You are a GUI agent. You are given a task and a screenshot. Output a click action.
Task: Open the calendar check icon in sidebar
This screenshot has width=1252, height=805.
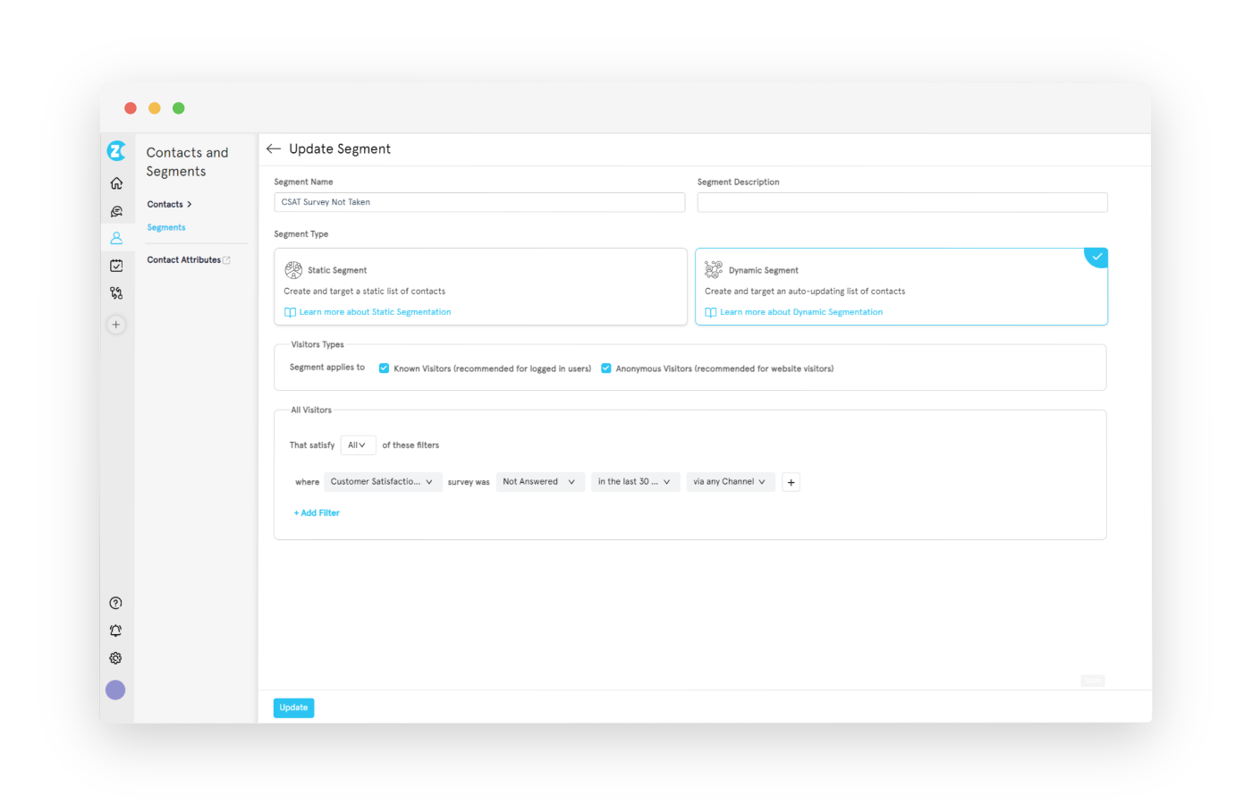pos(116,266)
